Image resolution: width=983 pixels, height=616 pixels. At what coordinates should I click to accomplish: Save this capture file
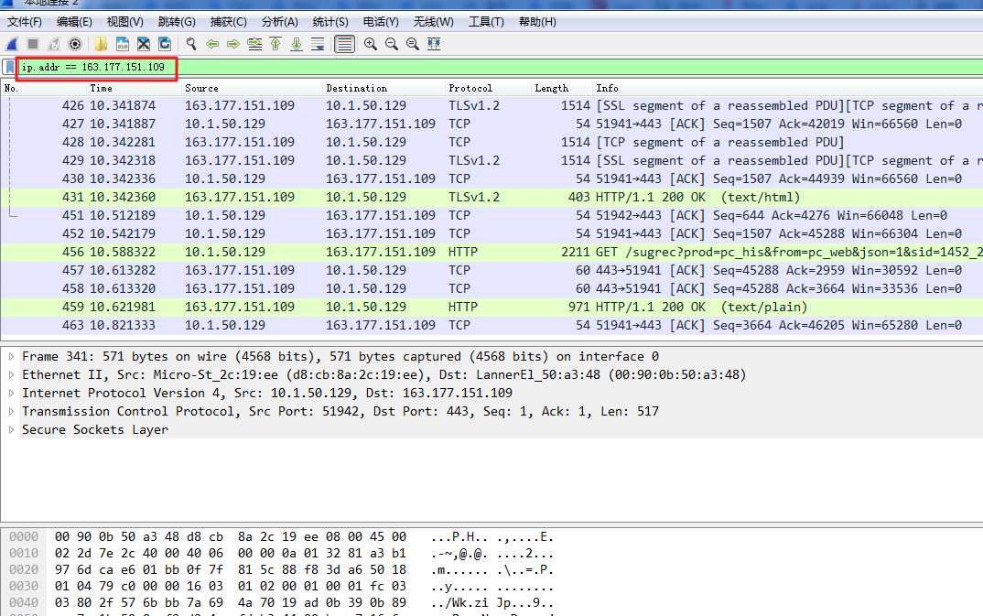pos(123,44)
